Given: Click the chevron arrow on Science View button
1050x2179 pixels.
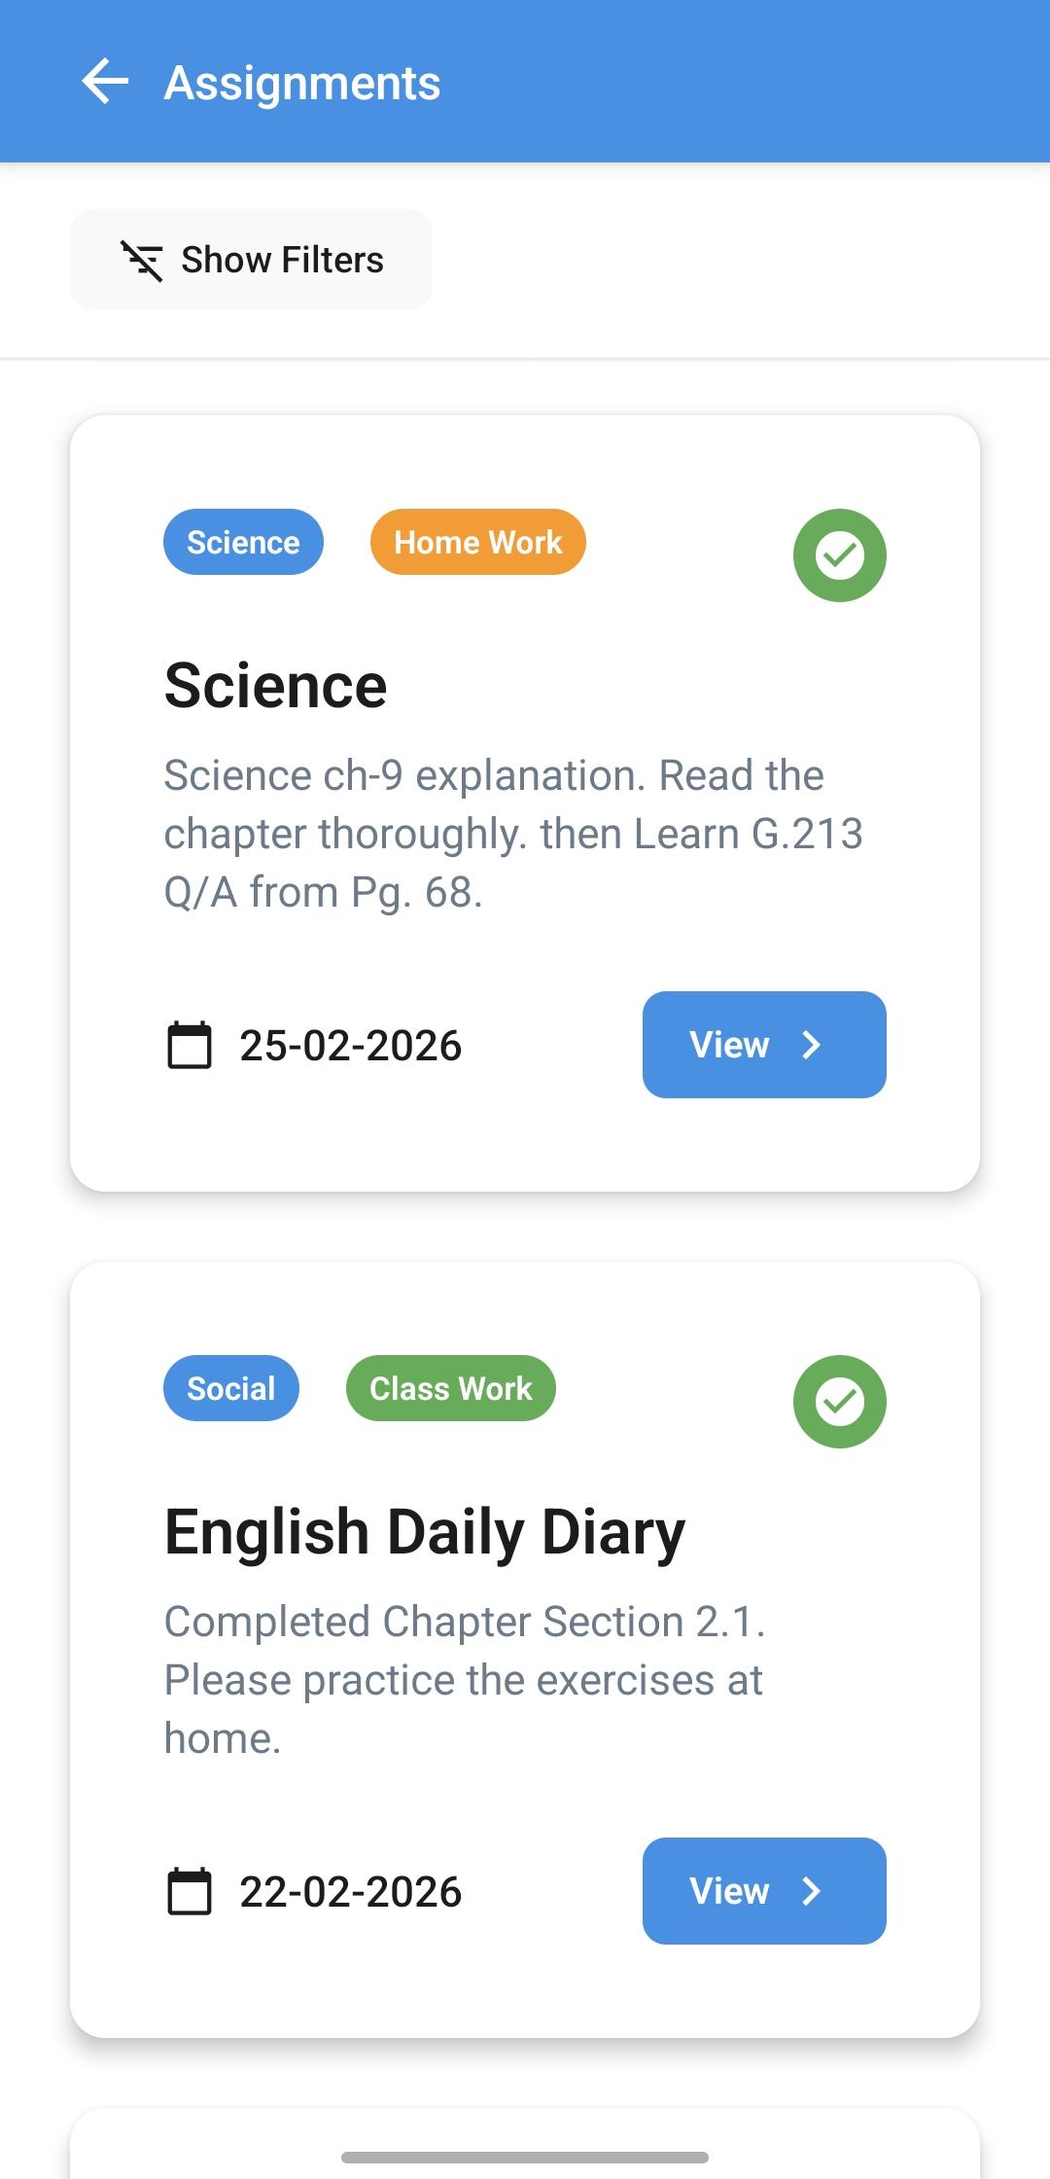Looking at the screenshot, I should tap(812, 1045).
